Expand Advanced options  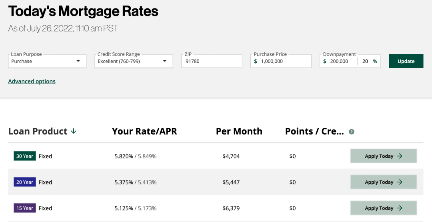click(x=32, y=81)
